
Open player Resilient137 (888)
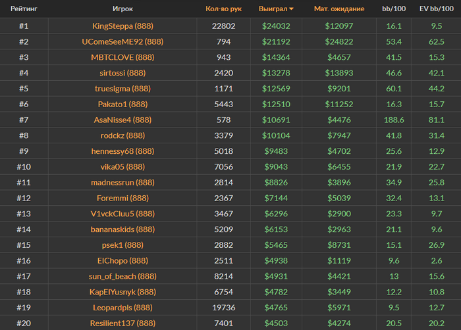click(122, 323)
